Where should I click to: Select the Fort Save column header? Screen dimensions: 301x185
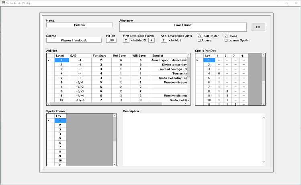pos(101,55)
